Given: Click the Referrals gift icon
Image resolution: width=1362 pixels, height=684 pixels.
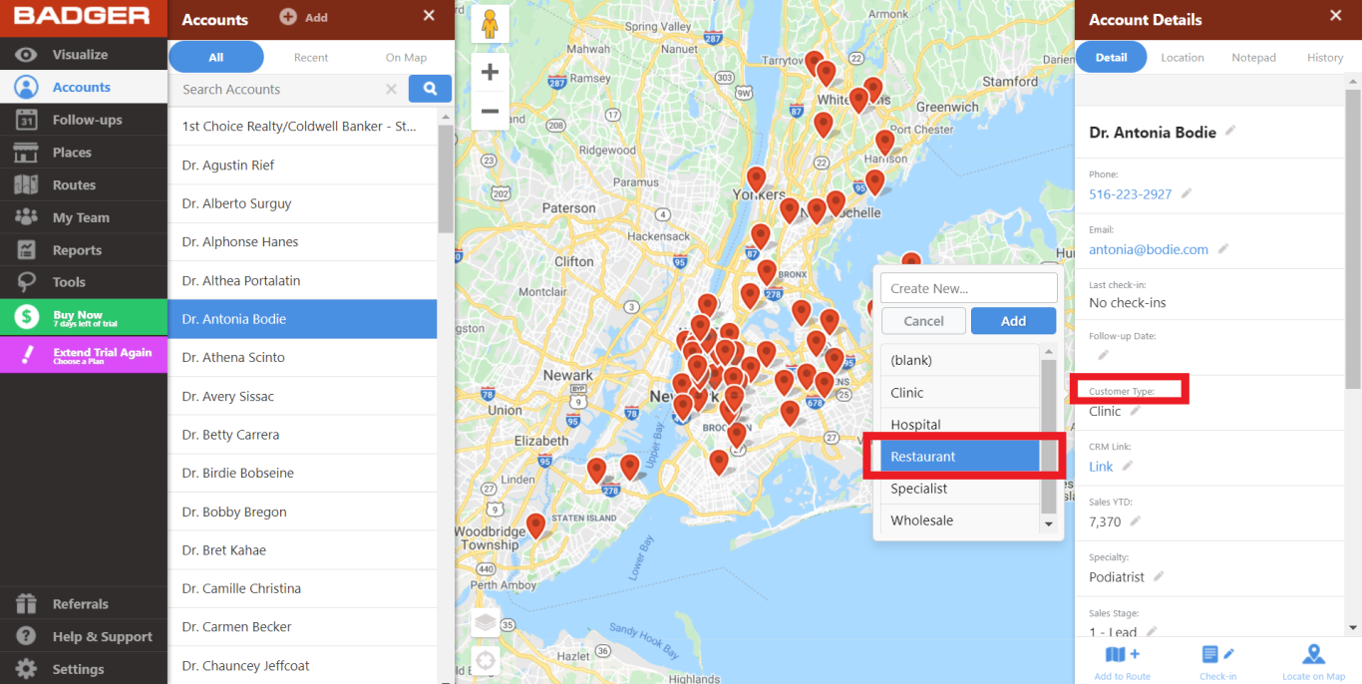Looking at the screenshot, I should pyautogui.click(x=26, y=604).
